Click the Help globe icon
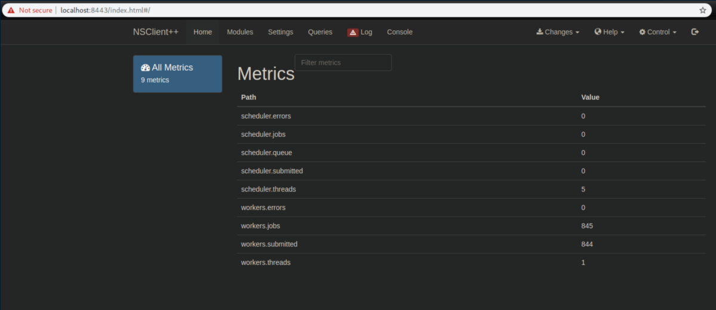This screenshot has height=310, width=716. click(598, 32)
